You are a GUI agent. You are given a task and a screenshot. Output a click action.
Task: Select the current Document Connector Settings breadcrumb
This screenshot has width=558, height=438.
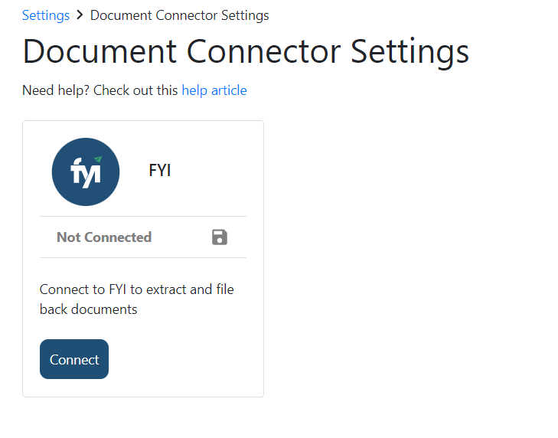[x=179, y=15]
